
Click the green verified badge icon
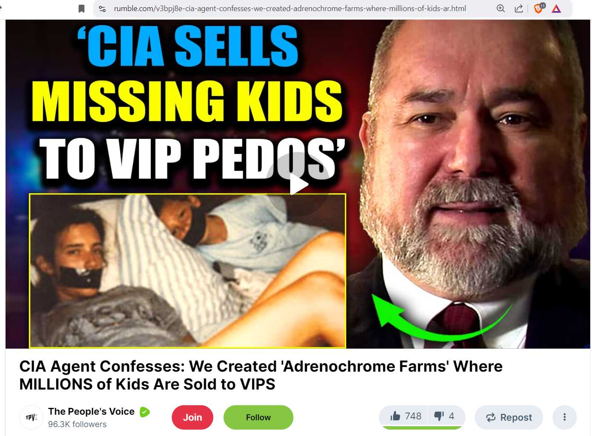point(145,412)
